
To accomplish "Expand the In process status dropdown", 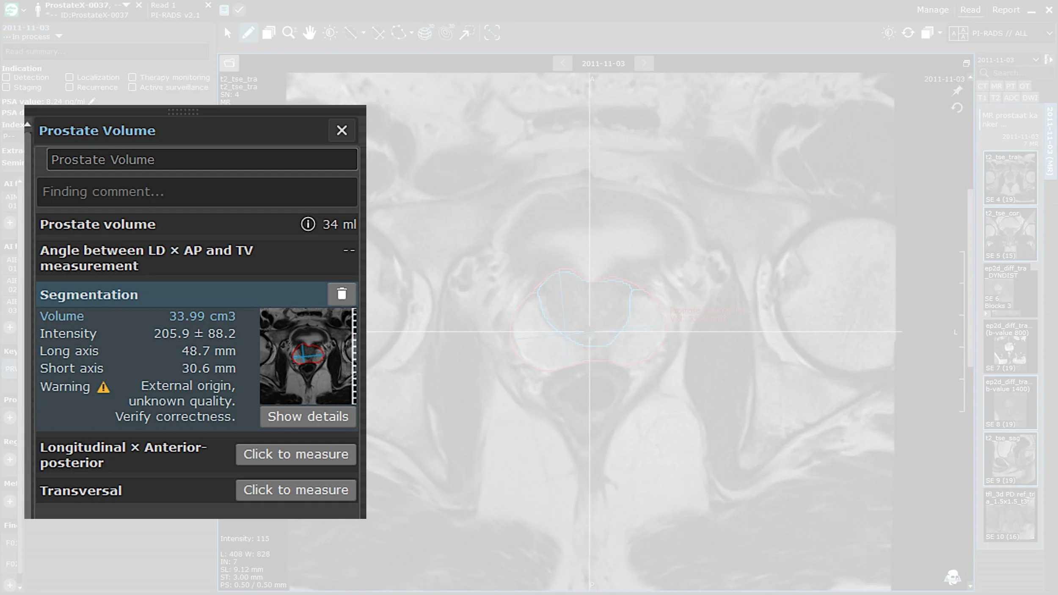I will click(x=59, y=36).
